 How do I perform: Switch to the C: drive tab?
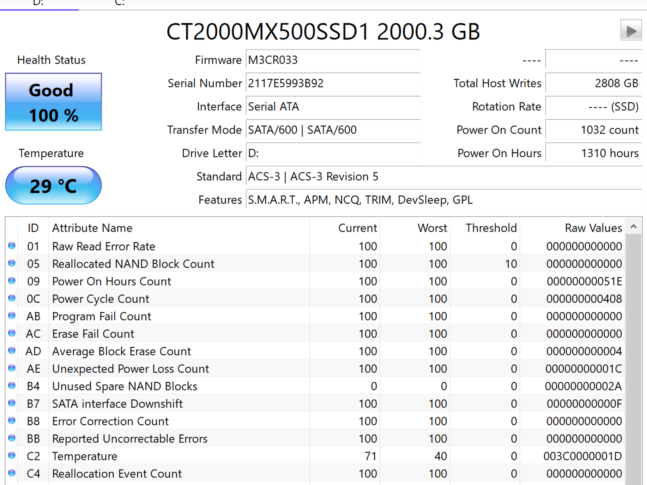pyautogui.click(x=119, y=4)
